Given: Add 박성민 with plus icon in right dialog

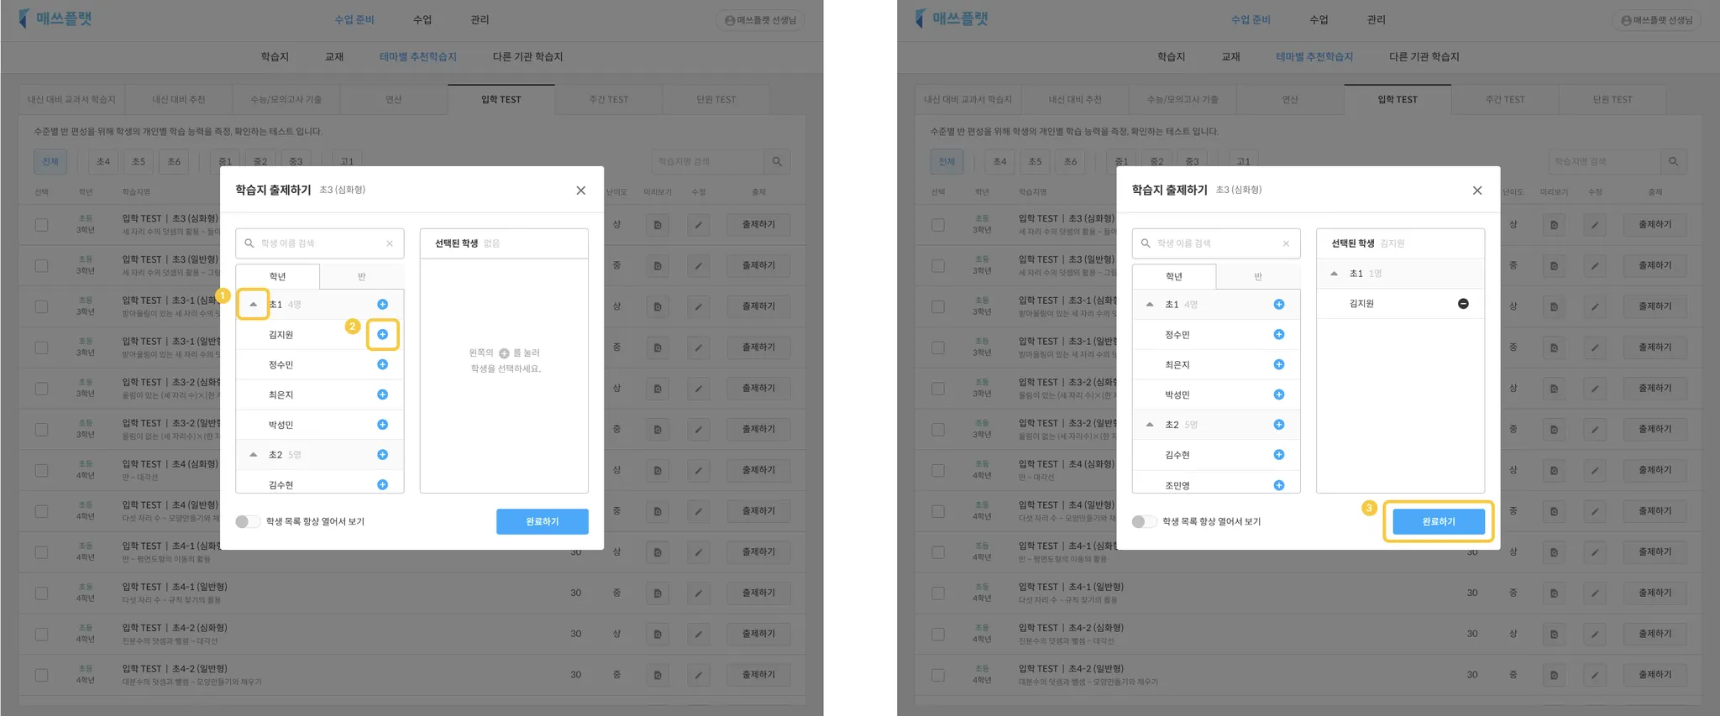Looking at the screenshot, I should tap(1278, 395).
